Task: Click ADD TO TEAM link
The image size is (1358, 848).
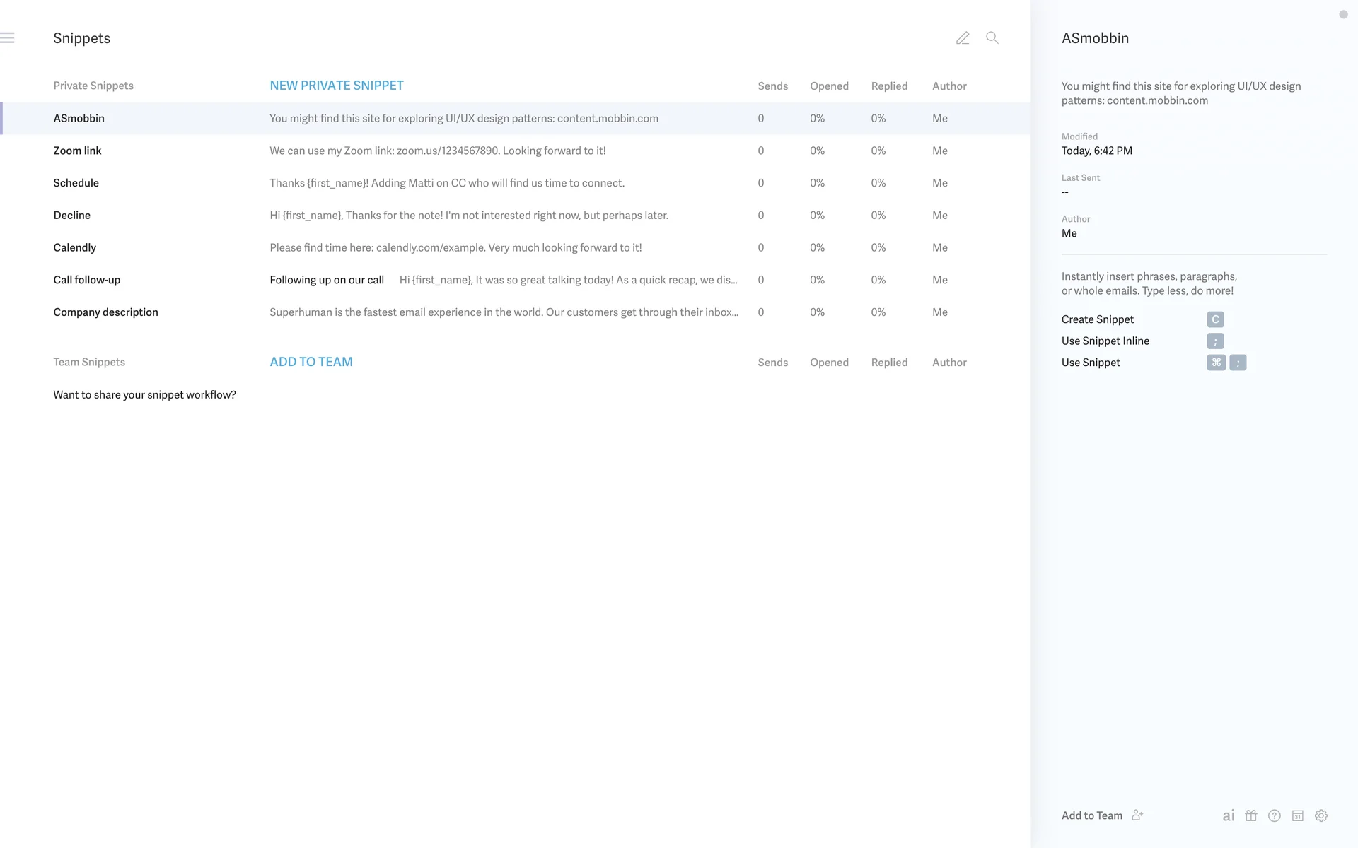Action: click(x=311, y=362)
